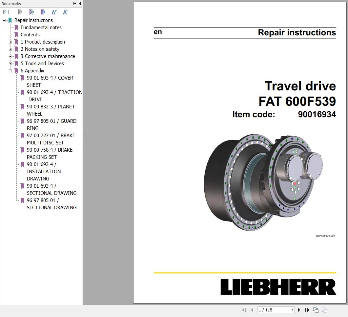Open 90 01 693 4 / TRACTION DRIVE
Image resolution: width=348 pixels, height=317 pixels.
(54, 96)
